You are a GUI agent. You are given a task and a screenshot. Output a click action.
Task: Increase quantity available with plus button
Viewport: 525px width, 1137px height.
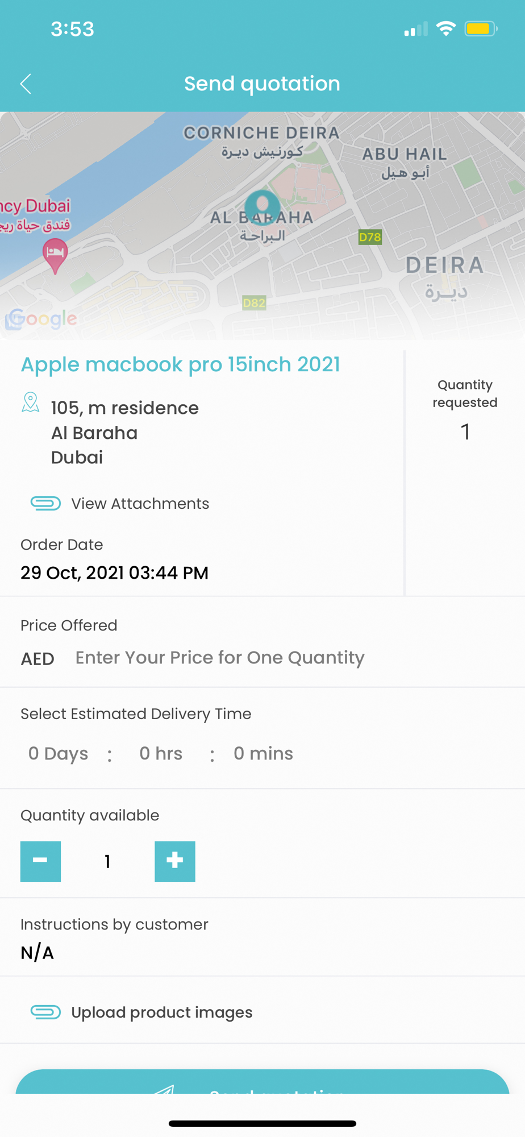pos(175,861)
